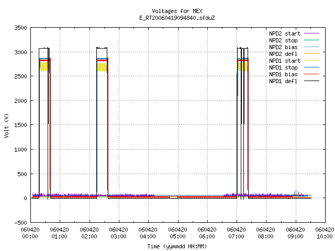Screen dimensions: 335x251
Task: Click the green NPD2 stop legend line
Action: click(x=311, y=40)
